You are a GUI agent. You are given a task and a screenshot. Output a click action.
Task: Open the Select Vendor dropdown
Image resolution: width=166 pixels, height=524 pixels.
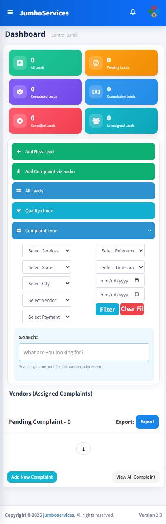pos(47,300)
